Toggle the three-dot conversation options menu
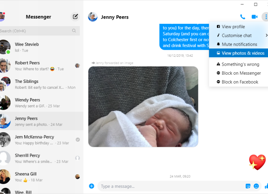 [x=265, y=17]
